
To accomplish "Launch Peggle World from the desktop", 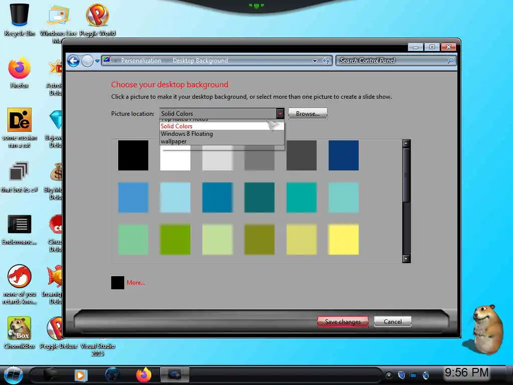I will tap(98, 20).
